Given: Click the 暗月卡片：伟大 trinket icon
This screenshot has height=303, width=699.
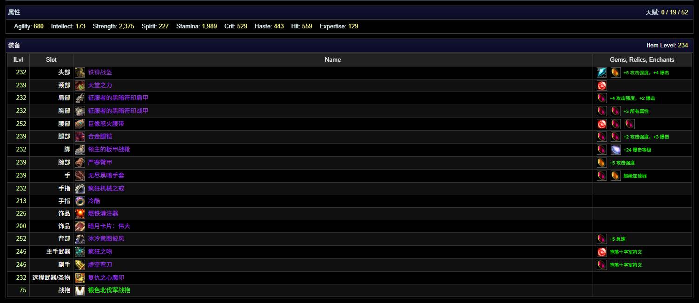Looking at the screenshot, I should click(x=80, y=226).
